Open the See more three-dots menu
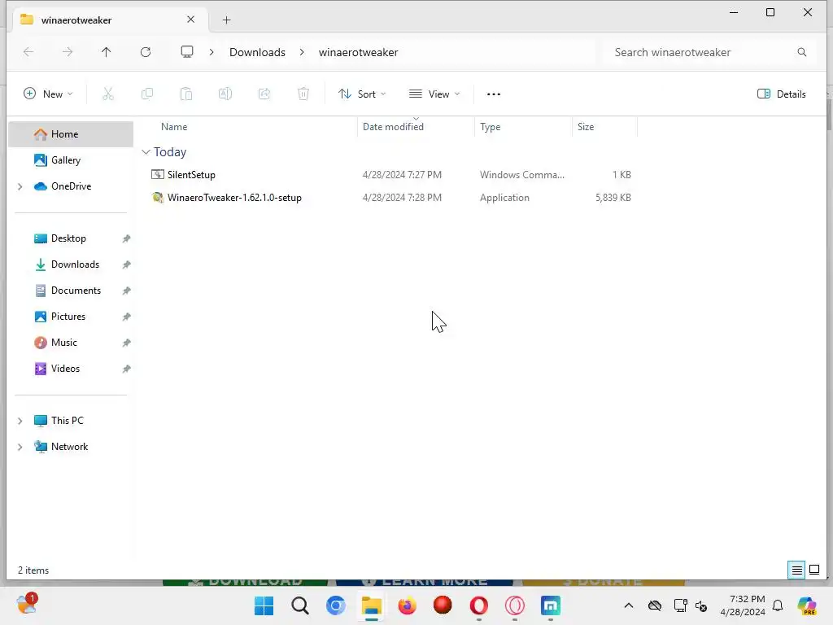This screenshot has width=833, height=625. 494,94
